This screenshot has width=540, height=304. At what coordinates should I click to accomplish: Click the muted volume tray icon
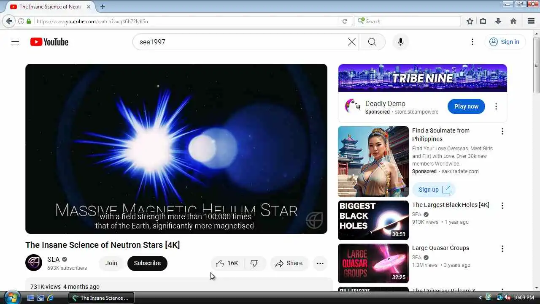[508, 298]
